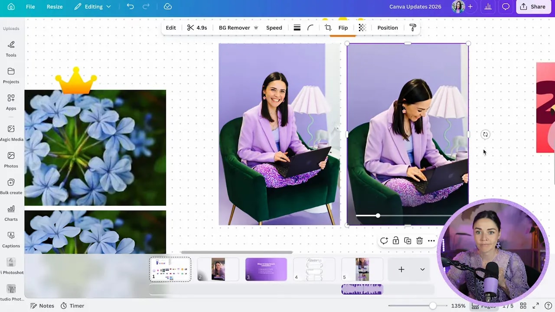
Task: Click Edit in the video toolbar
Action: 171,28
